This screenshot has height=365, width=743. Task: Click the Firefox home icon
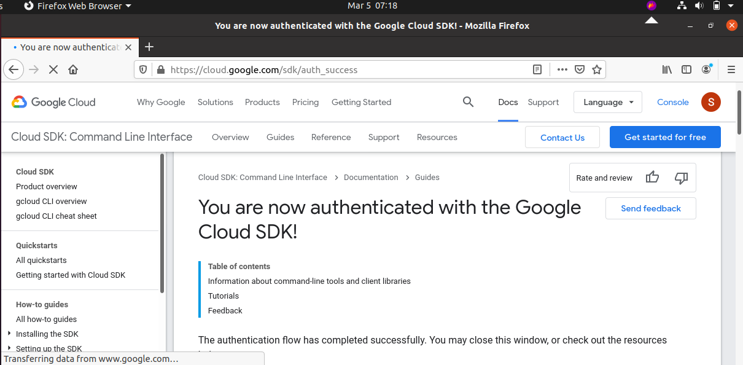73,69
